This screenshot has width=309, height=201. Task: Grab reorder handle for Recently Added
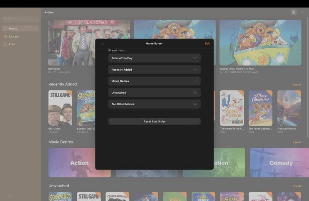195,70
